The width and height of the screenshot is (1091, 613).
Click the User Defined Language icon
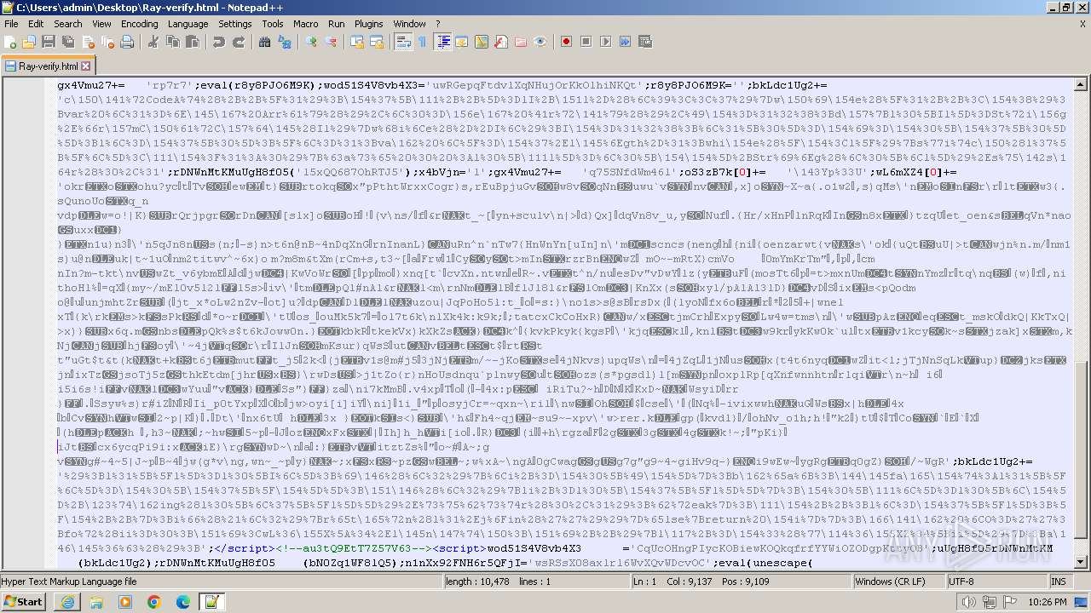(461, 42)
